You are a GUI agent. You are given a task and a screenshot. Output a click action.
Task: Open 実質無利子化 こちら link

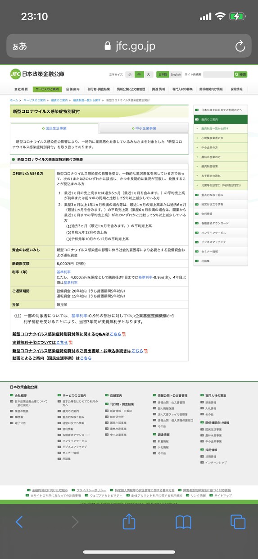[62, 343]
